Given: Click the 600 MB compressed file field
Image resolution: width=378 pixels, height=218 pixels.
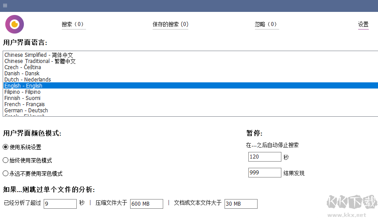Looking at the screenshot, I should point(146,203).
